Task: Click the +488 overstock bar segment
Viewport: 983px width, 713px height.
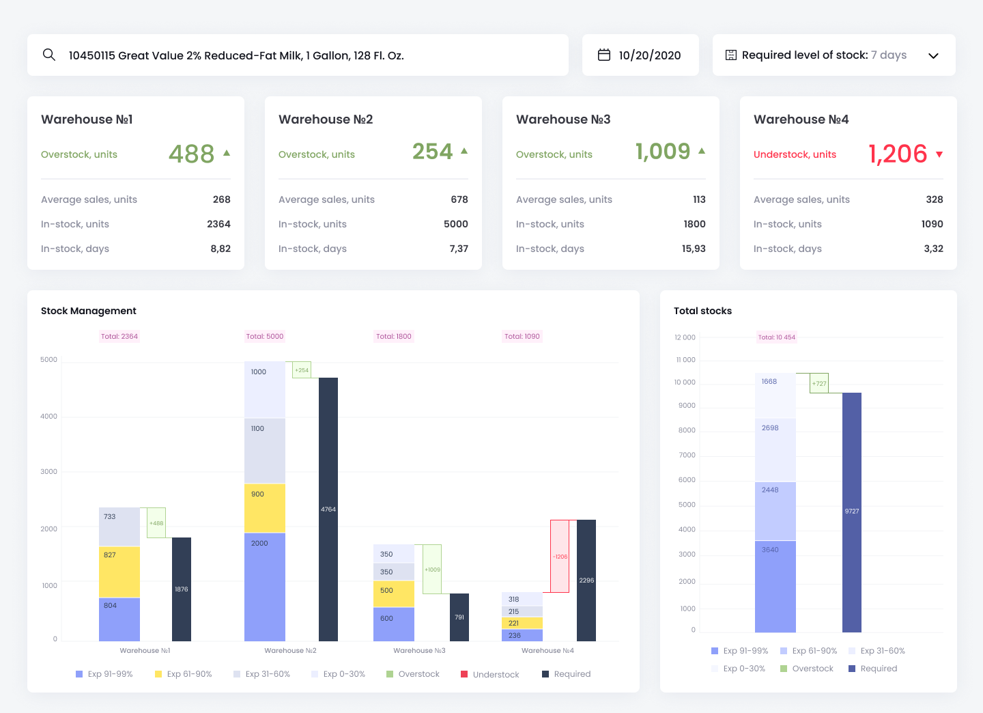Action: pyautogui.click(x=156, y=522)
